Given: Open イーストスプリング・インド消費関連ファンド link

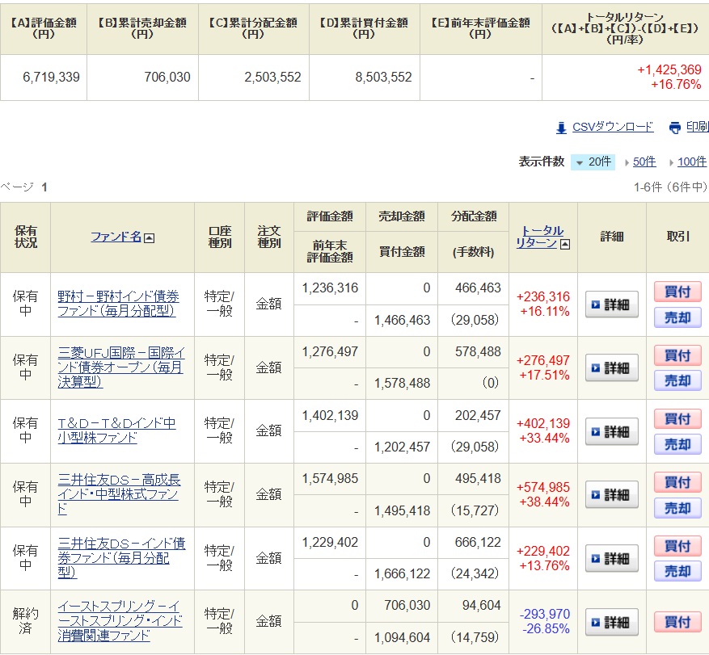Looking at the screenshot, I should [119, 621].
